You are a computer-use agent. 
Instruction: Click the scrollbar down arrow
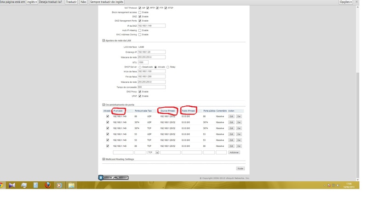pyautogui.click(x=357, y=180)
